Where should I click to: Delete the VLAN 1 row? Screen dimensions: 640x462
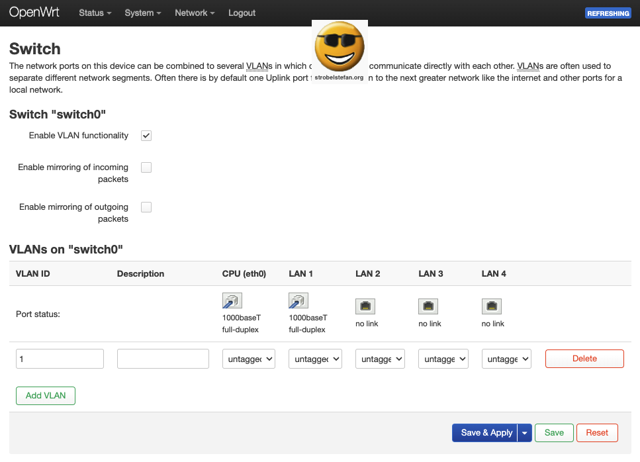click(x=584, y=359)
